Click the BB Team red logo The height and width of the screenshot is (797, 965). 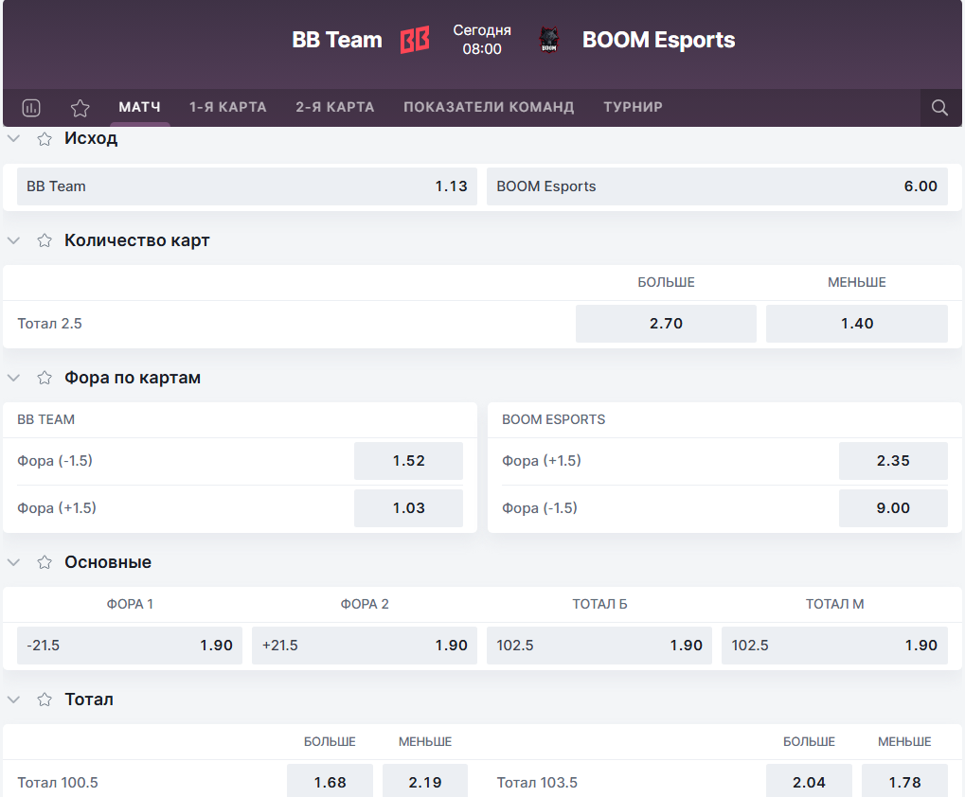pos(415,40)
